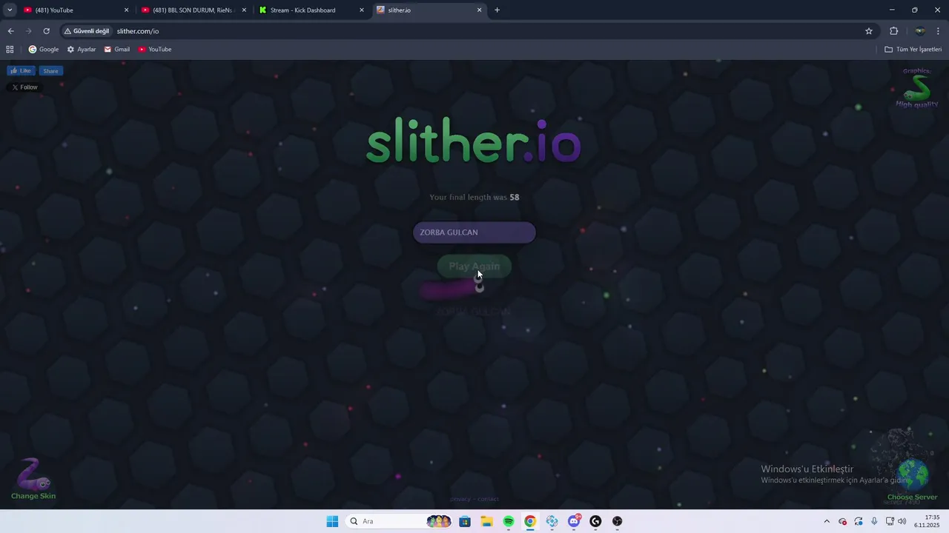This screenshot has height=533, width=949.
Task: Open Spotify from the taskbar
Action: pyautogui.click(x=509, y=521)
